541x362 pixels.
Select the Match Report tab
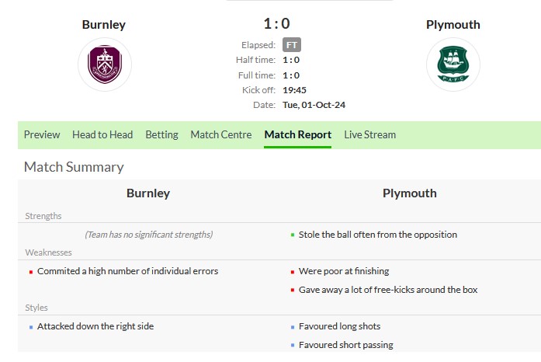pyautogui.click(x=297, y=134)
